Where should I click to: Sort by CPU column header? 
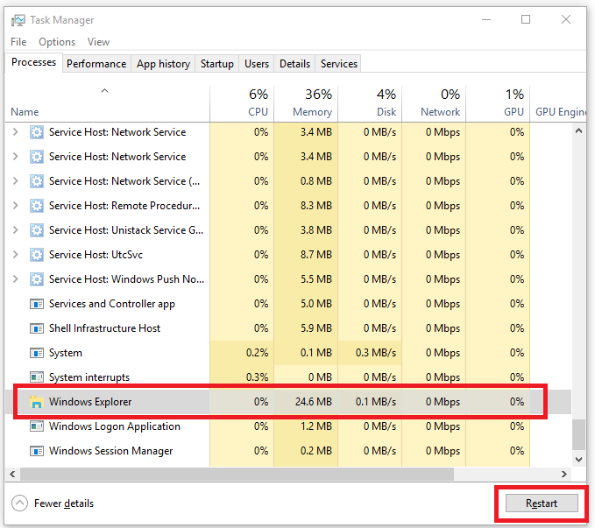click(x=242, y=103)
